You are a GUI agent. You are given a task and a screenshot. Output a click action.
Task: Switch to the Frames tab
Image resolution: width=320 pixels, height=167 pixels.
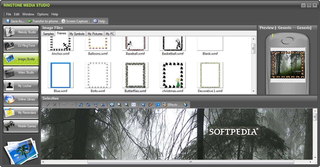(61, 33)
